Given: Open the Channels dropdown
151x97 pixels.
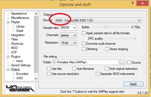Looking at the screenshot, I should pyautogui.click(x=69, y=35).
